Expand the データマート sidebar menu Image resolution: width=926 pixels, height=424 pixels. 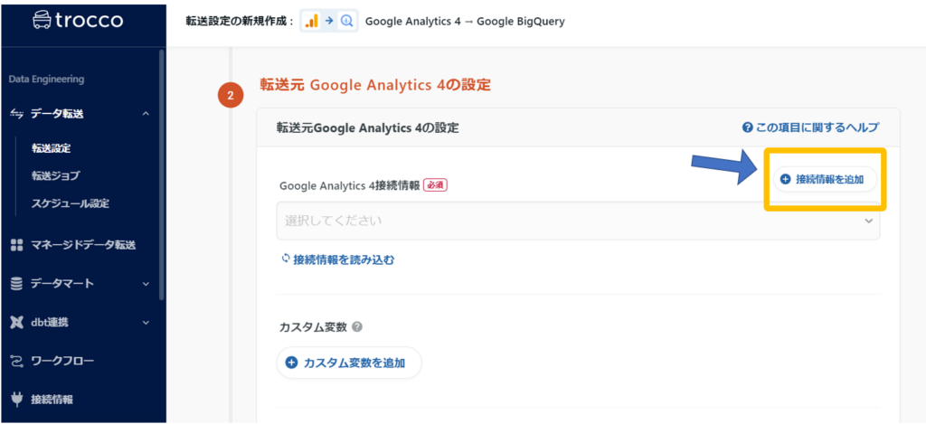coord(146,284)
